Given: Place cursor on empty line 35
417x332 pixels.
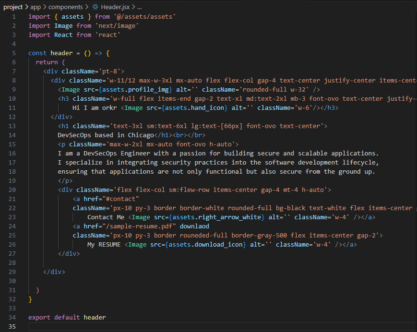Looking at the screenshot, I should coord(222,327).
